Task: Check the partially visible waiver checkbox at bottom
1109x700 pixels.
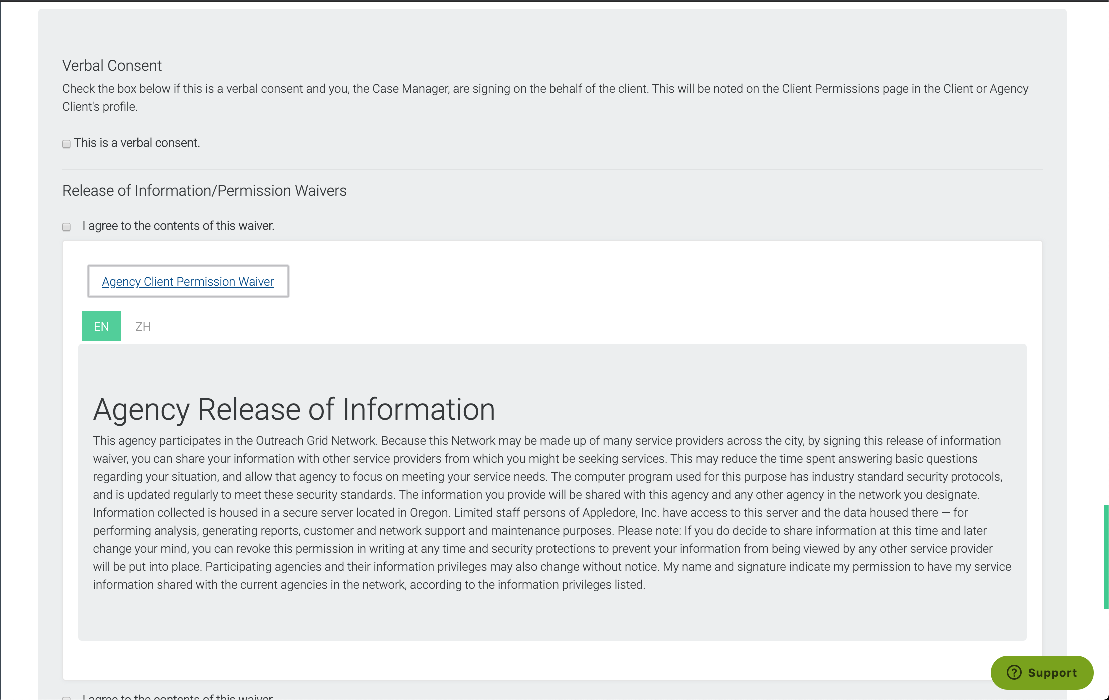Action: 66,698
